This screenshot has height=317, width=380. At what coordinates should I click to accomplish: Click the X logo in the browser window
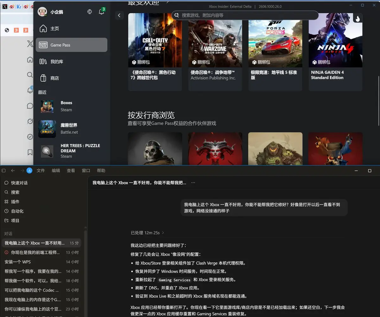[x=30, y=44]
